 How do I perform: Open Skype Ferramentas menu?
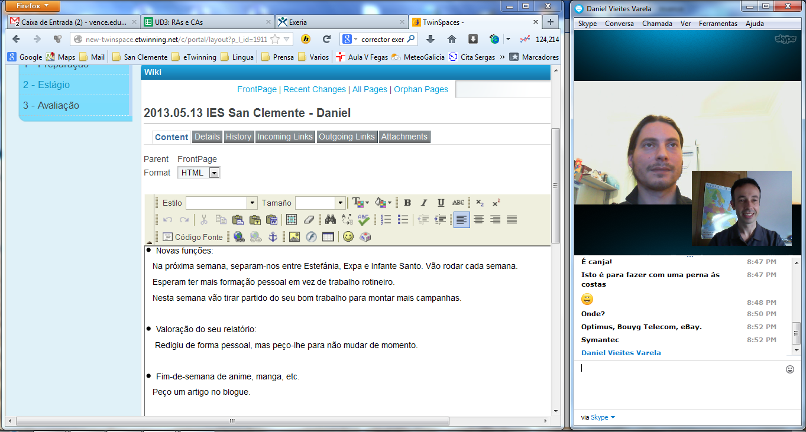coord(718,24)
